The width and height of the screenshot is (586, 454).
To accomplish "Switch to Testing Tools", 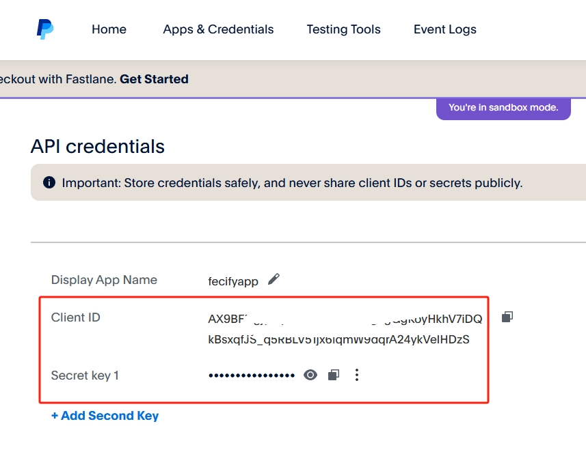I will pos(343,29).
